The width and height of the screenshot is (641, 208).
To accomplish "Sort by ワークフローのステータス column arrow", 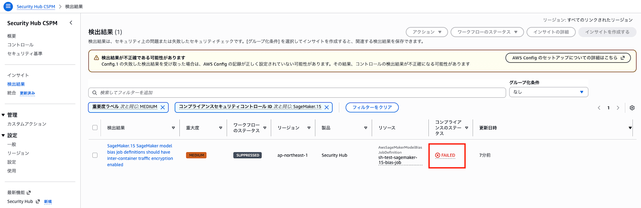I will click(x=265, y=128).
